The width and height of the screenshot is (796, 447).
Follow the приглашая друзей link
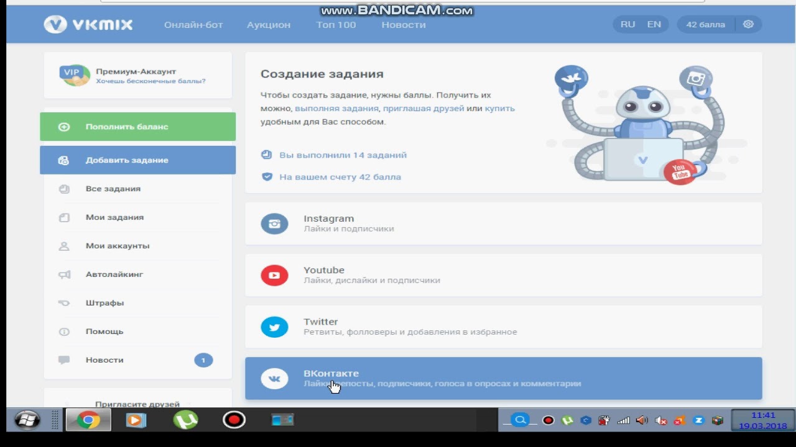[423, 109]
